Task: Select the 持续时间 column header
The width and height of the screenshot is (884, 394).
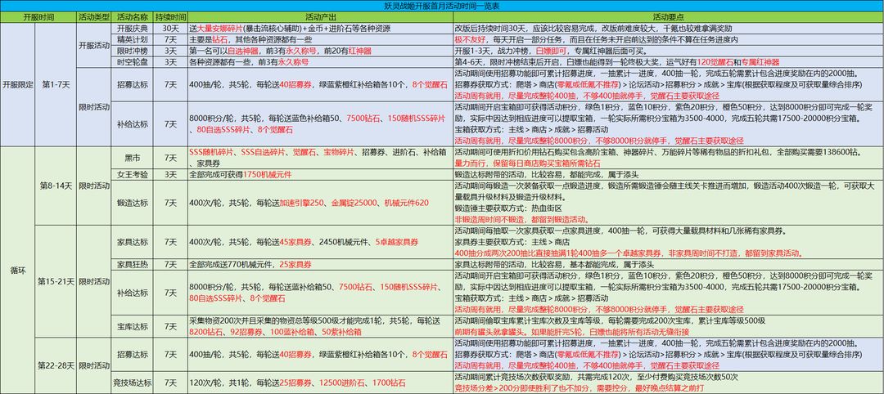Action: pyautogui.click(x=169, y=17)
